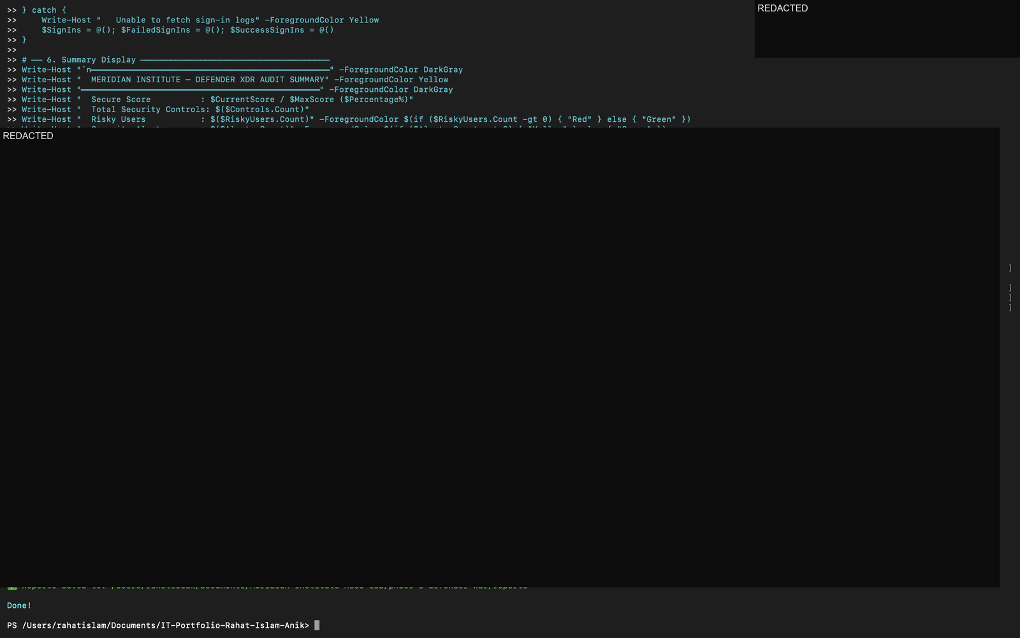Click the PowerShell prompt input cursor
Viewport: 1020px width, 638px height.
coord(317,625)
